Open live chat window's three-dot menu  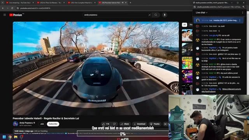click(x=242, y=12)
